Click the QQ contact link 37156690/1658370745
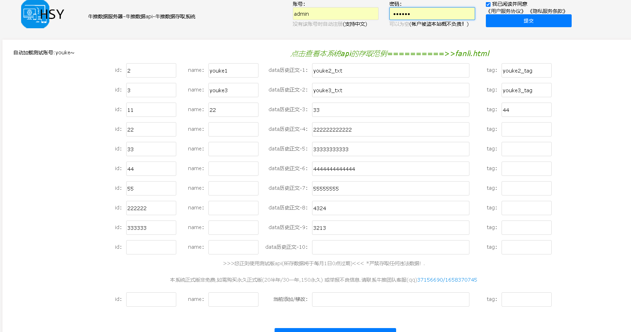 447,280
